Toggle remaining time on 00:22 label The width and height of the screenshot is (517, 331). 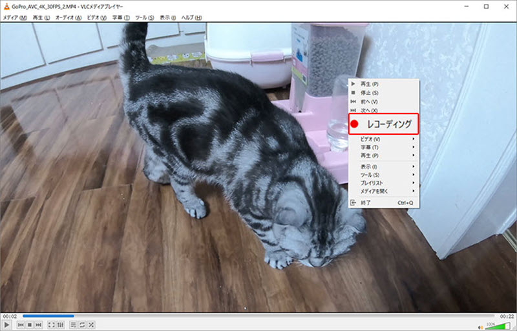tap(507, 316)
